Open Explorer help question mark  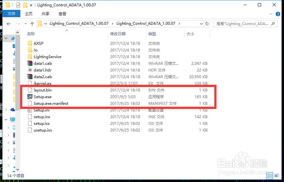tap(278, 14)
